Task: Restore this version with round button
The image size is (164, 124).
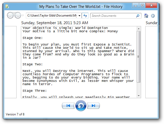Action: [81, 105]
